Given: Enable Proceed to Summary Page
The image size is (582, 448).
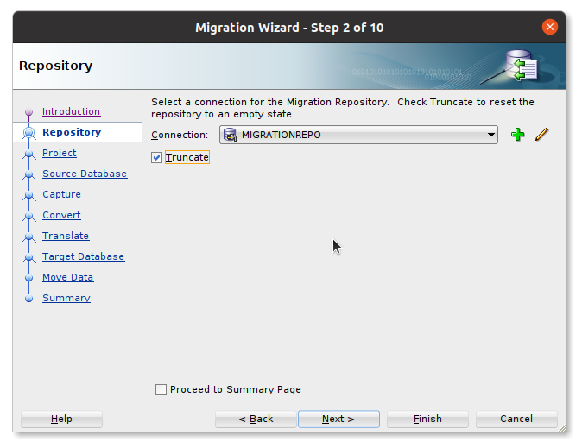Looking at the screenshot, I should [161, 389].
